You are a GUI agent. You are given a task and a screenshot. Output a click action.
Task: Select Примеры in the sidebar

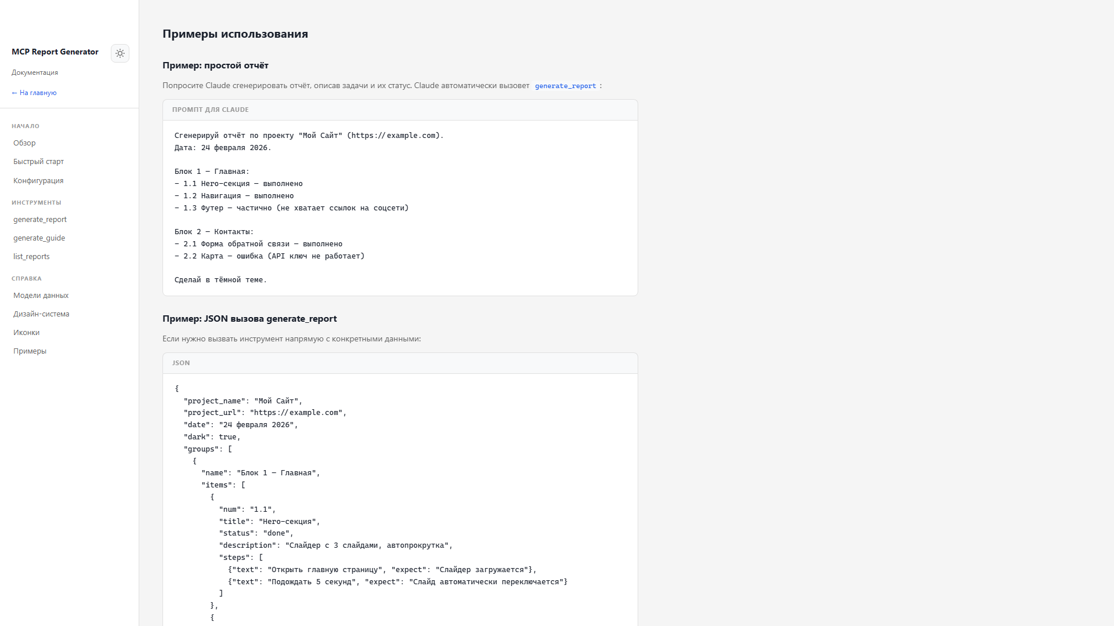30,351
